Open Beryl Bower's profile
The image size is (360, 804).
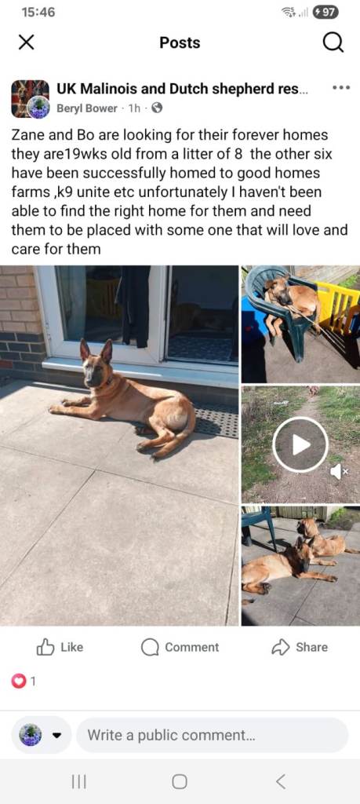86,108
